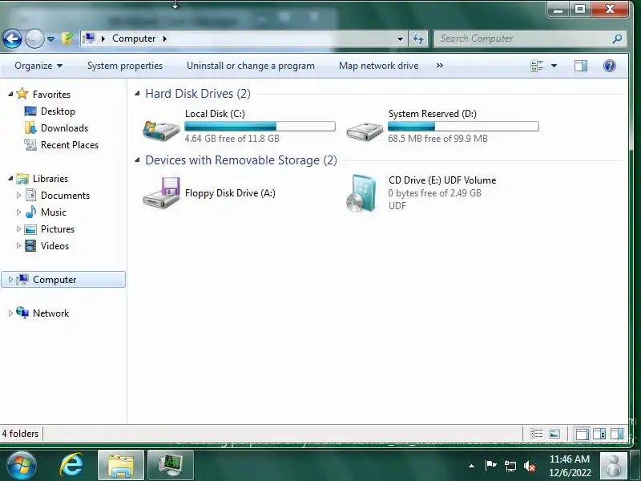Select Map network drive
This screenshot has width=641, height=481.
click(378, 66)
